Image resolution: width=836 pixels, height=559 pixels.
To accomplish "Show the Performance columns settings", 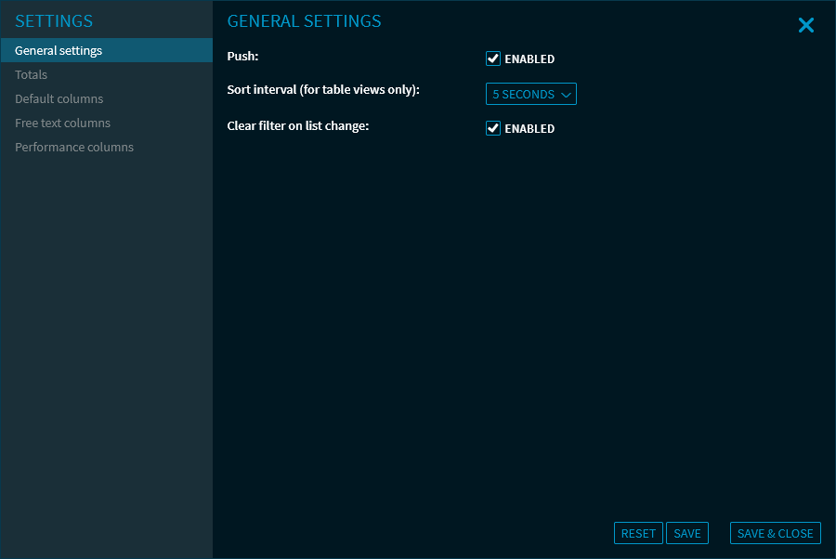I will [74, 147].
